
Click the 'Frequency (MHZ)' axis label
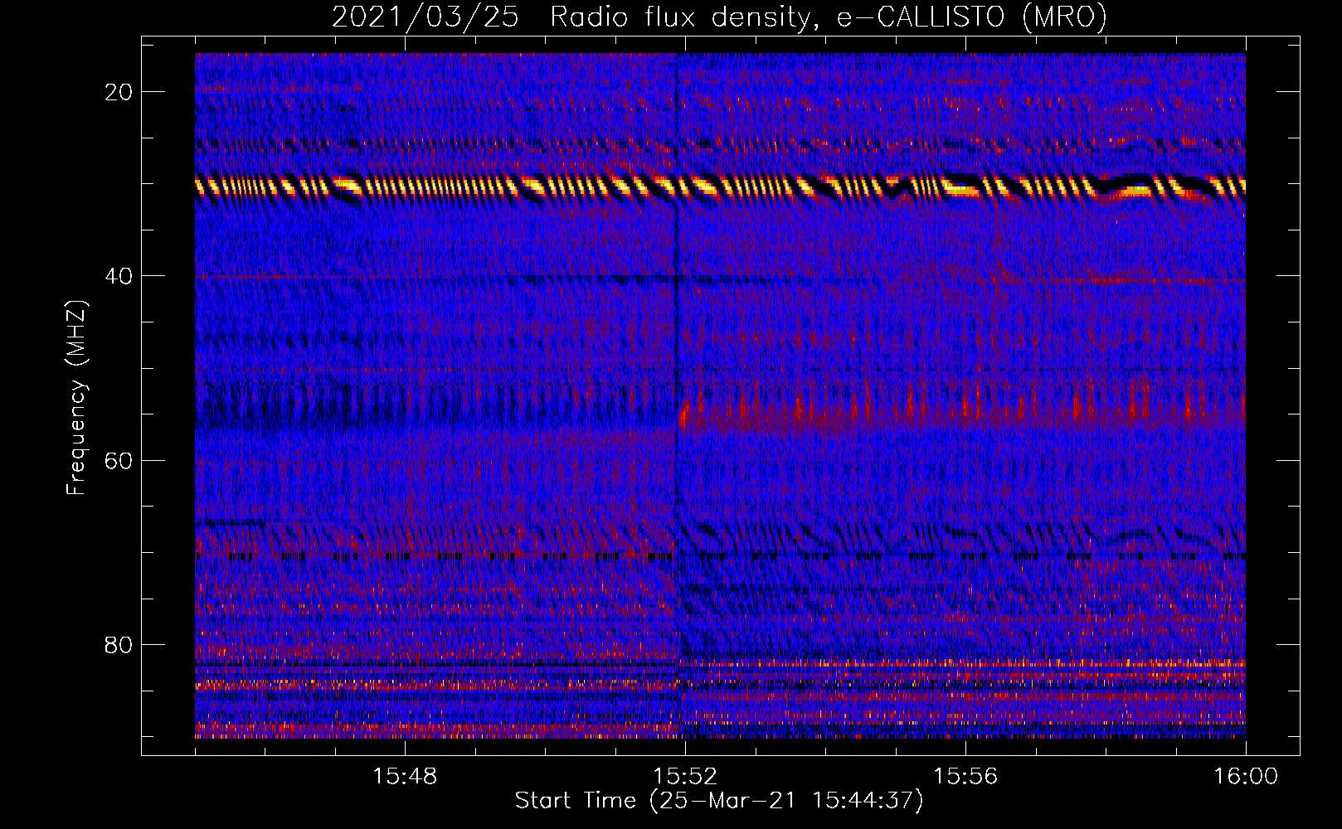coord(76,397)
